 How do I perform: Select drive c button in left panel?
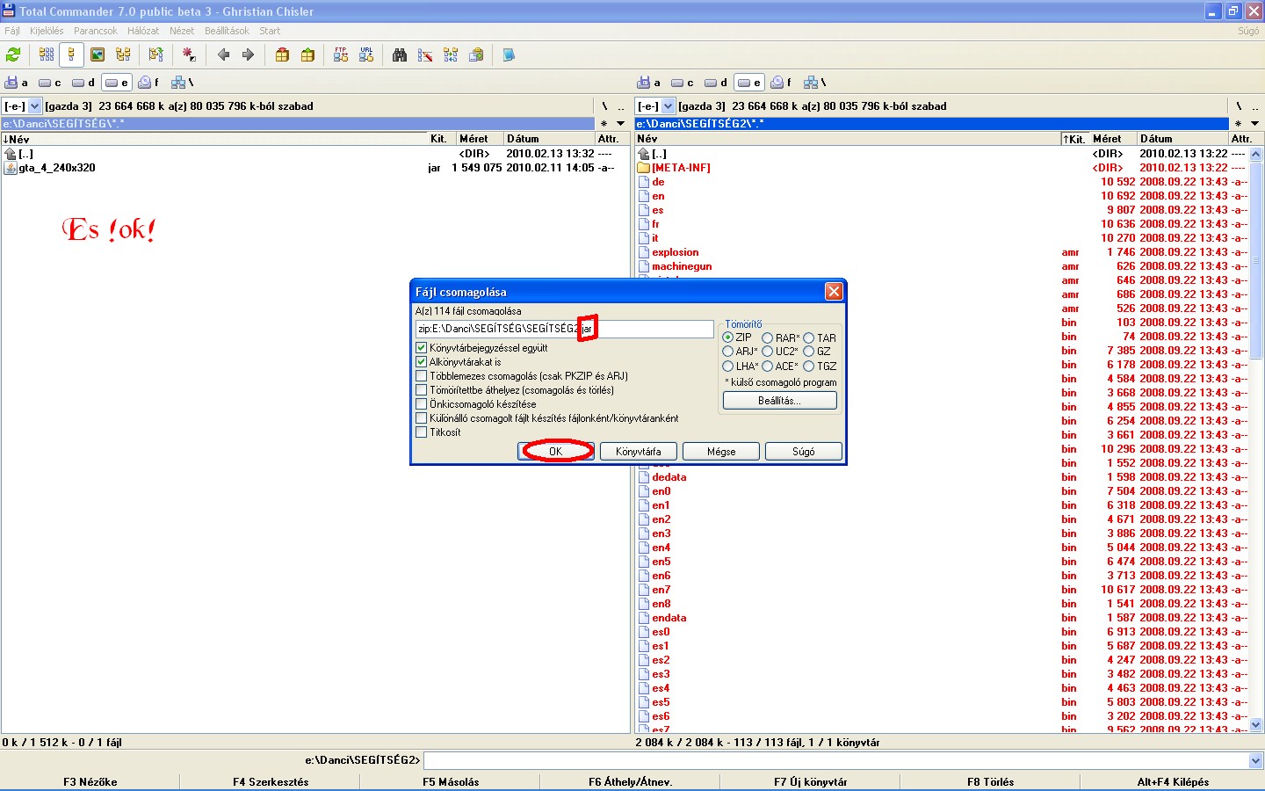tap(50, 83)
